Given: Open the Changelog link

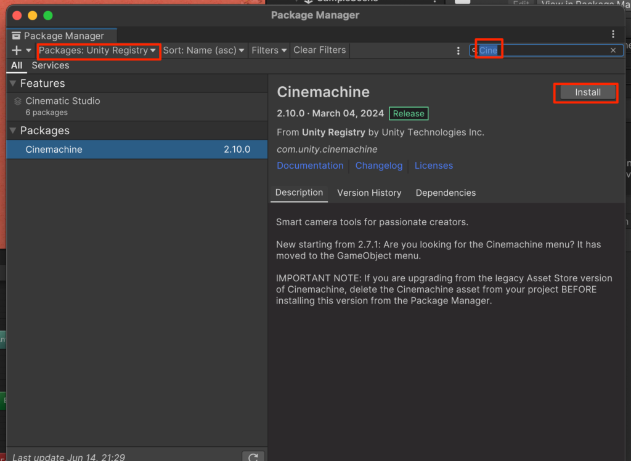Looking at the screenshot, I should click(x=379, y=166).
